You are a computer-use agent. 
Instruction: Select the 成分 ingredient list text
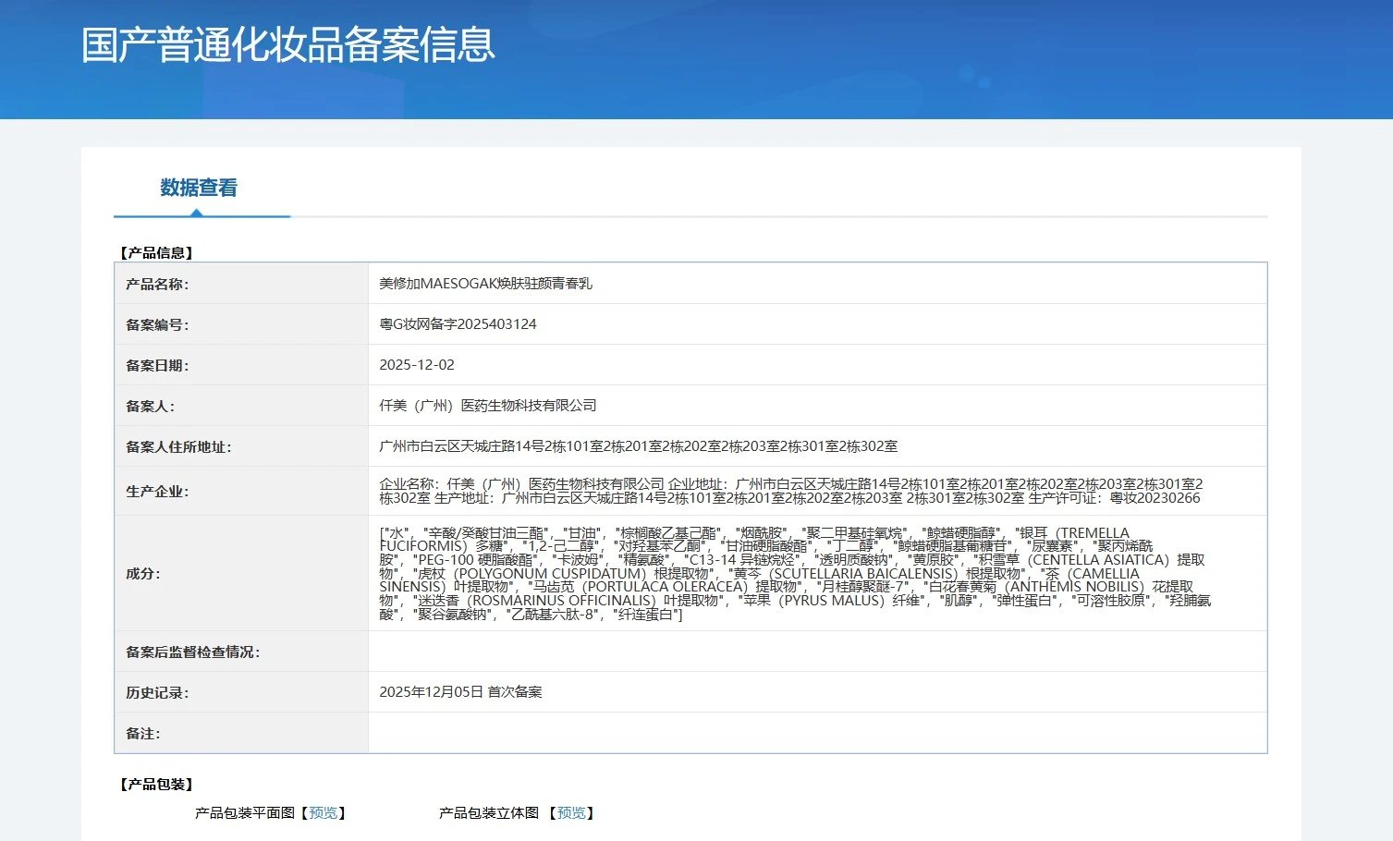(x=795, y=573)
